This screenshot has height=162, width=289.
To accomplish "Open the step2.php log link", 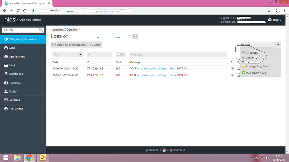I will 156,75.
